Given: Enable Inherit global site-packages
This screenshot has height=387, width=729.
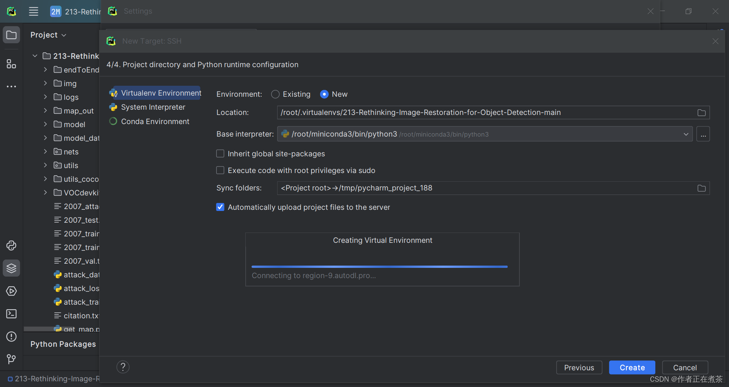Looking at the screenshot, I should [x=220, y=154].
